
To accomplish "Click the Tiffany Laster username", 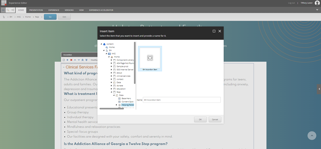I will (x=307, y=3).
